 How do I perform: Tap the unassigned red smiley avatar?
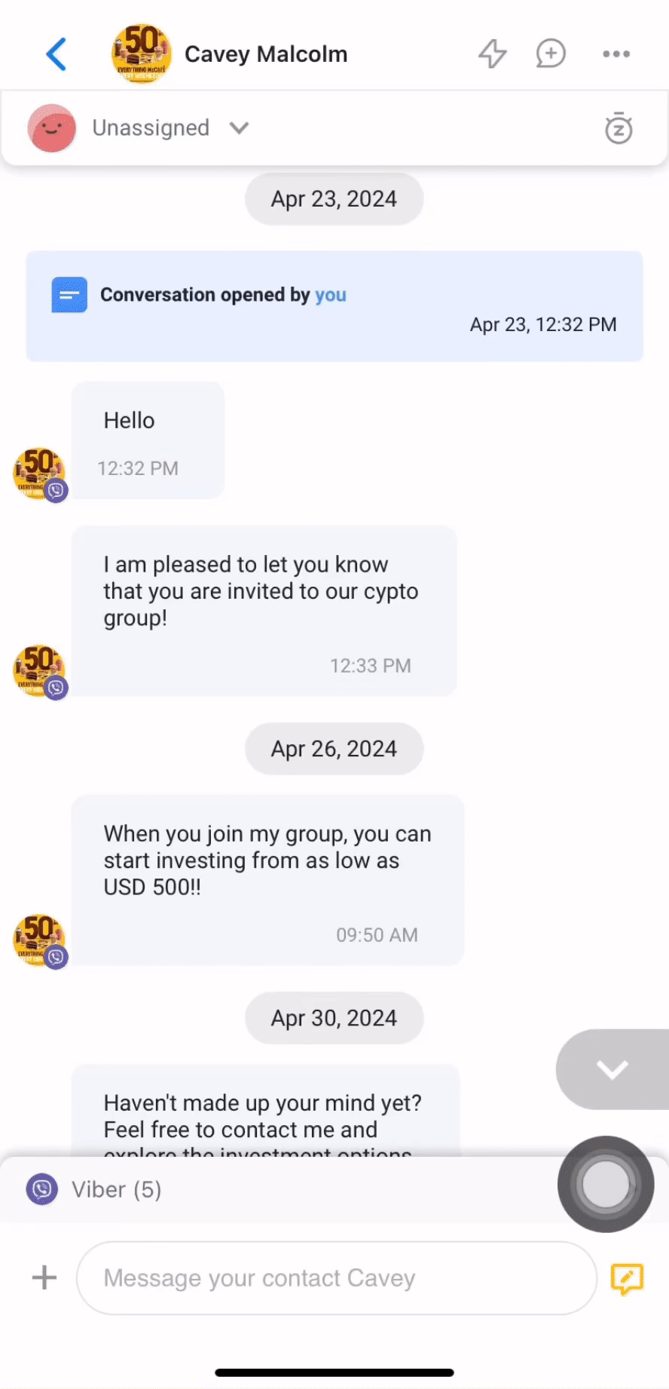click(x=52, y=128)
